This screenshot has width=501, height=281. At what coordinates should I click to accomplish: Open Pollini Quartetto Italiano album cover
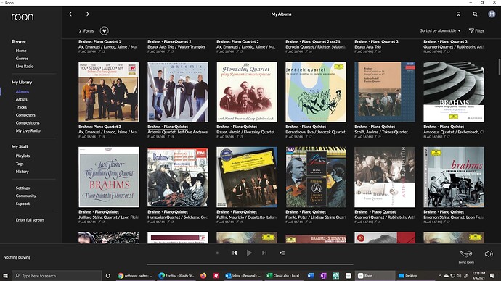click(247, 177)
